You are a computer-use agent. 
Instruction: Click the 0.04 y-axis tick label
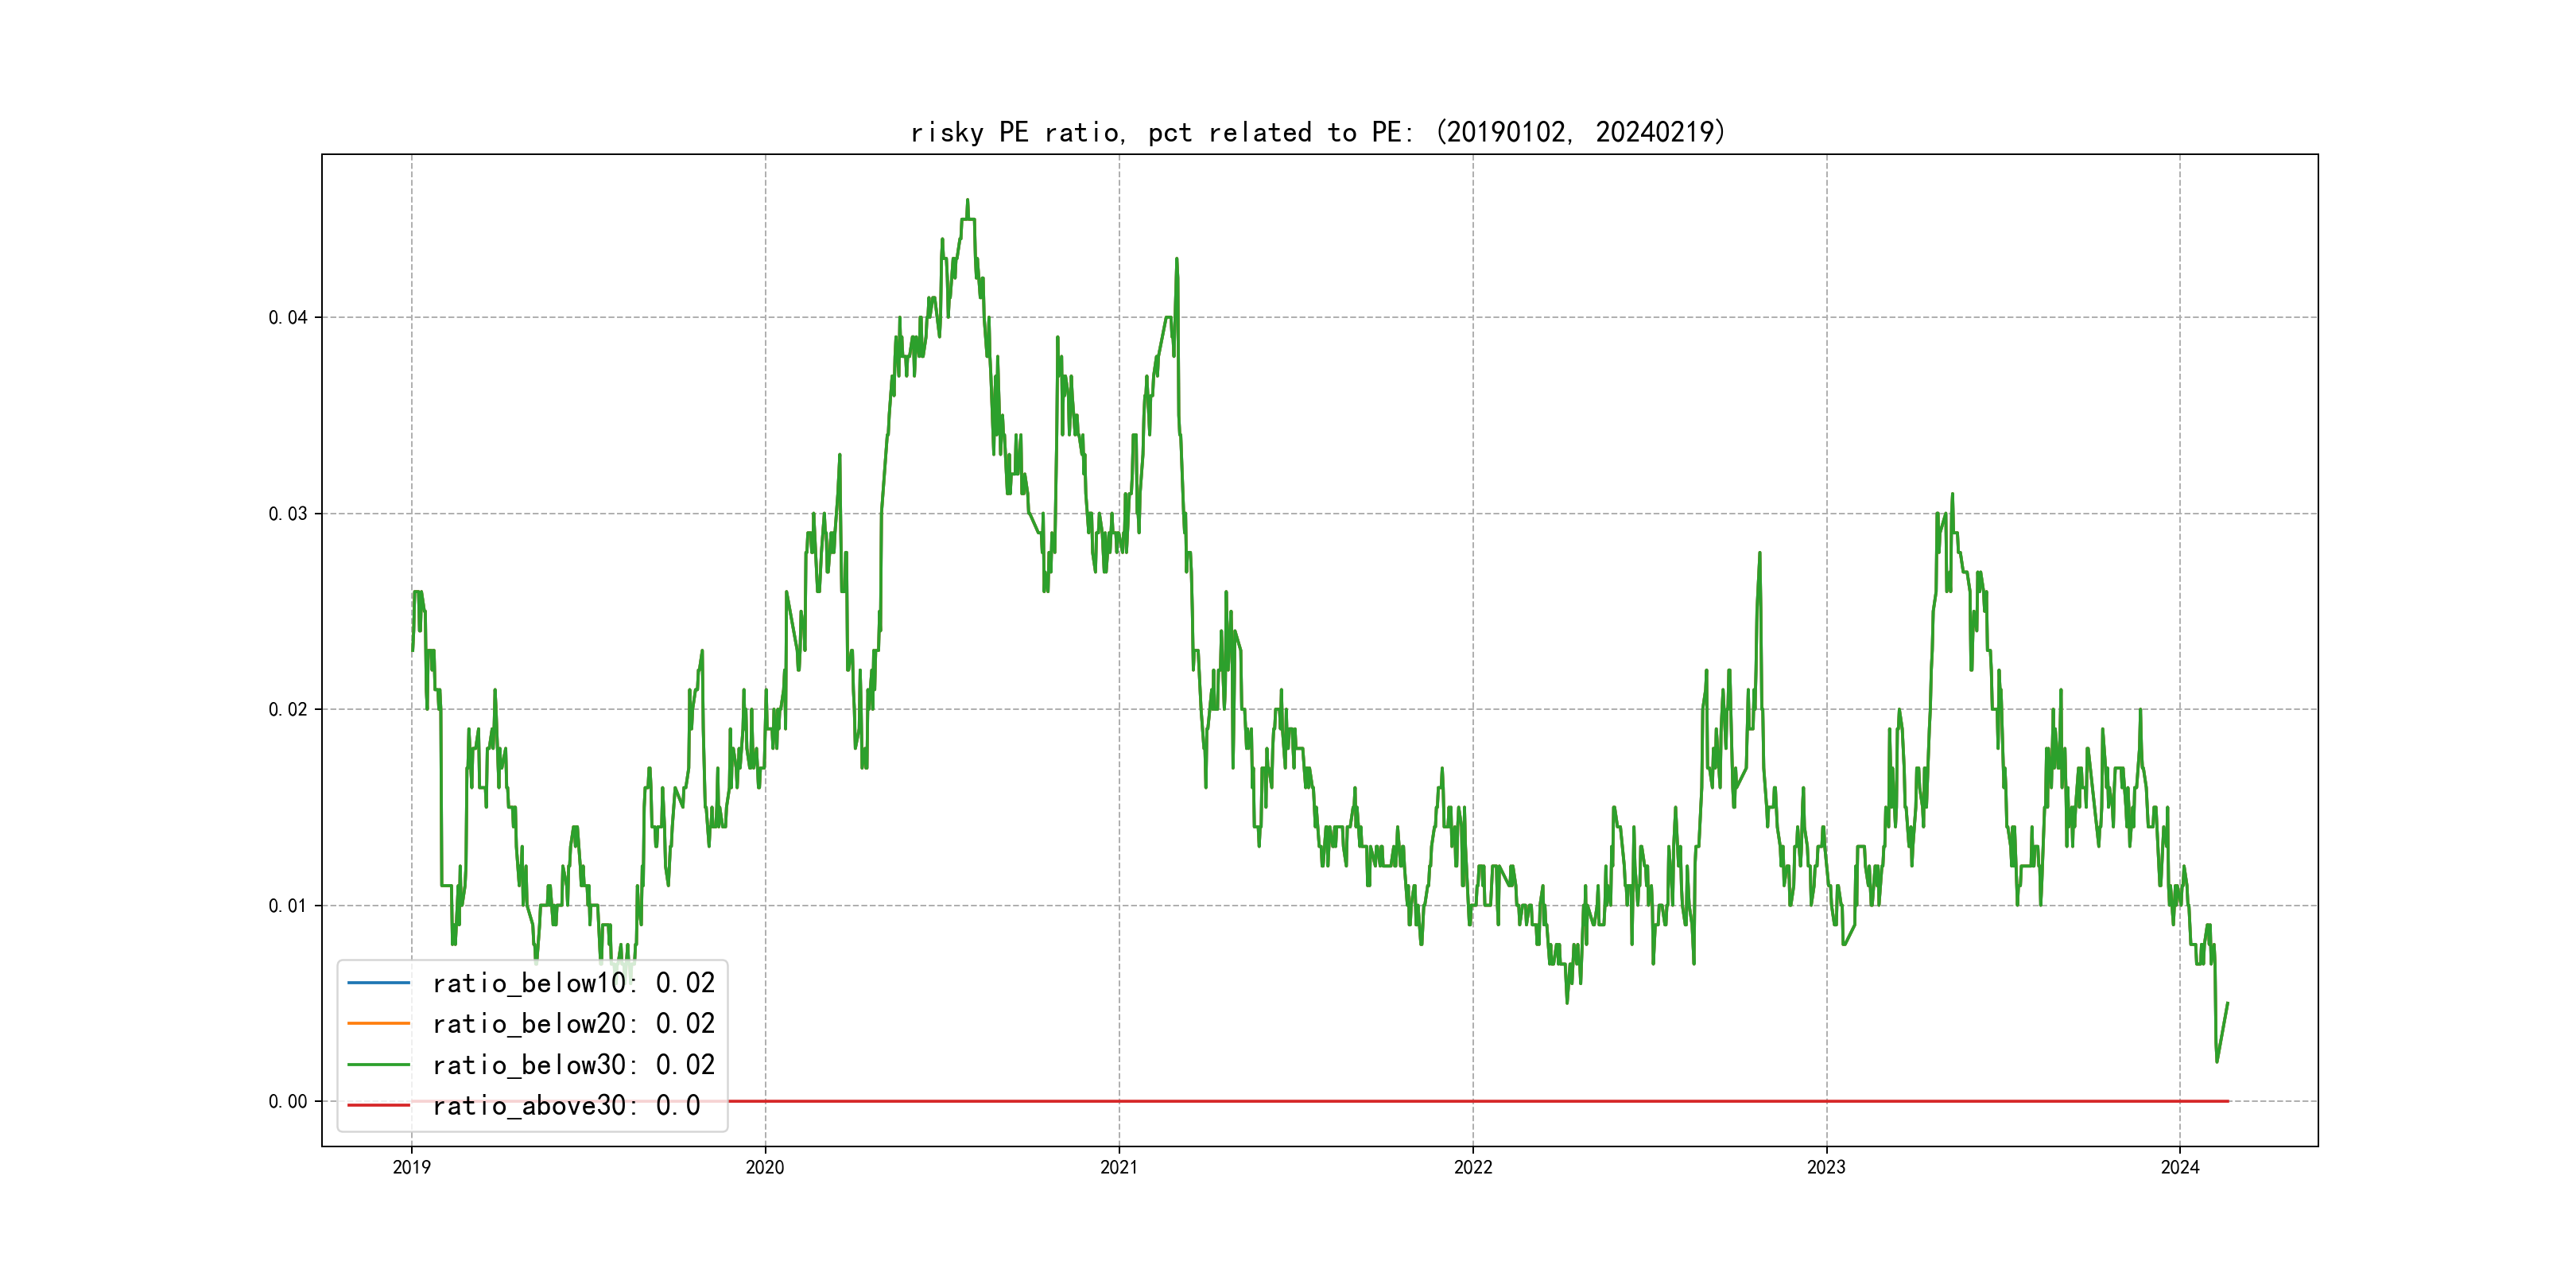287,318
